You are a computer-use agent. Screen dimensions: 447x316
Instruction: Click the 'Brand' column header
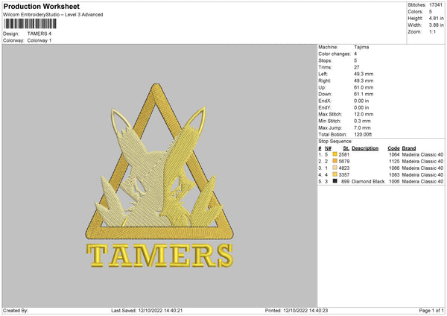coord(409,148)
